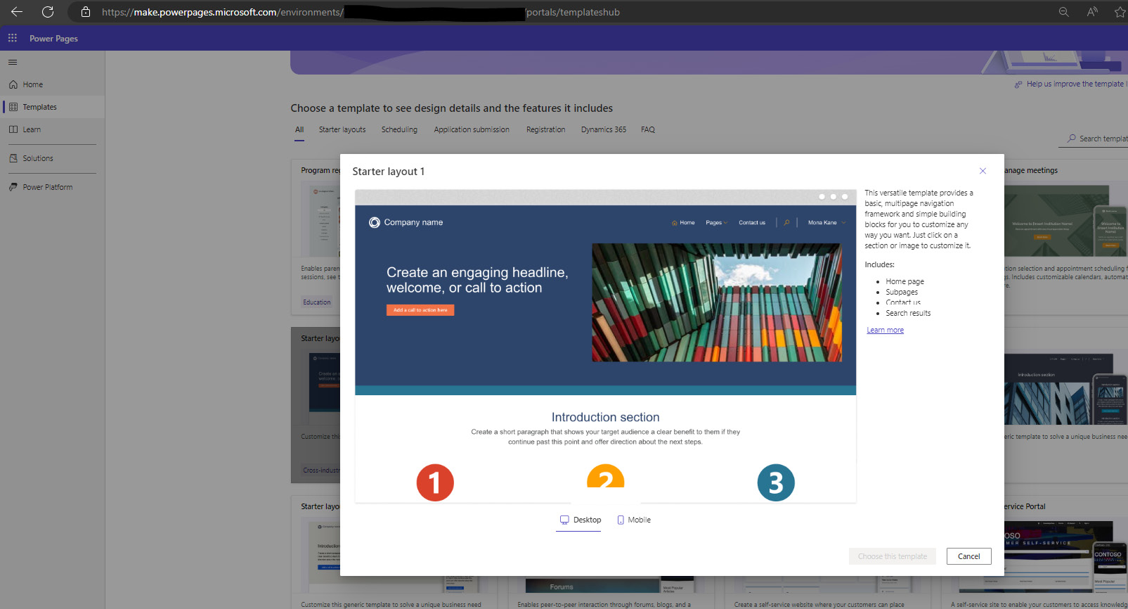Click Add a call to action here button
The width and height of the screenshot is (1128, 609).
tap(420, 310)
